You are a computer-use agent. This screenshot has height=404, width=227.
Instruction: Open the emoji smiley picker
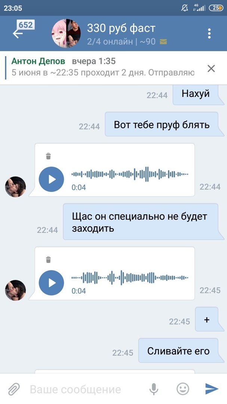[182, 389]
